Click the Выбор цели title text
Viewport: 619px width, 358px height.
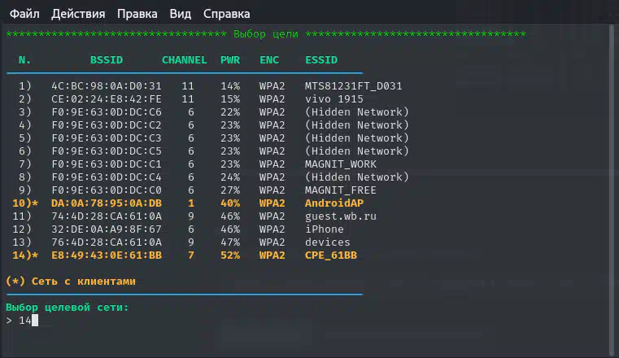266,34
